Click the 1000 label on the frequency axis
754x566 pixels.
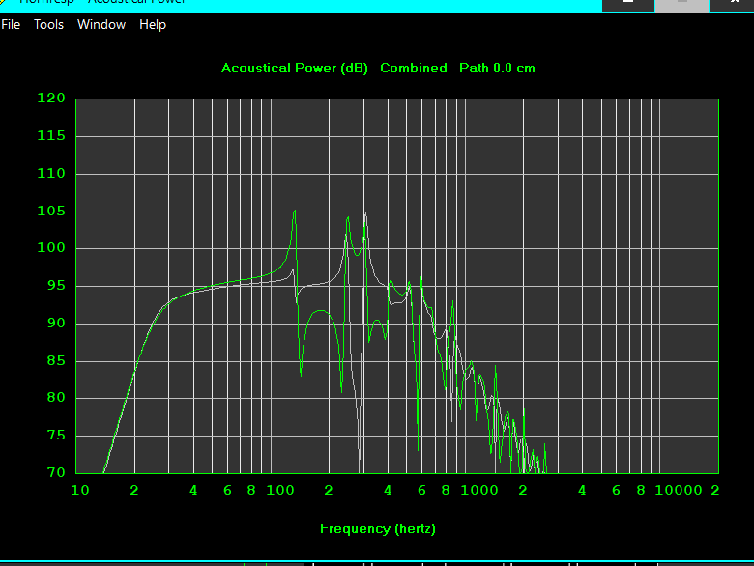coord(478,490)
